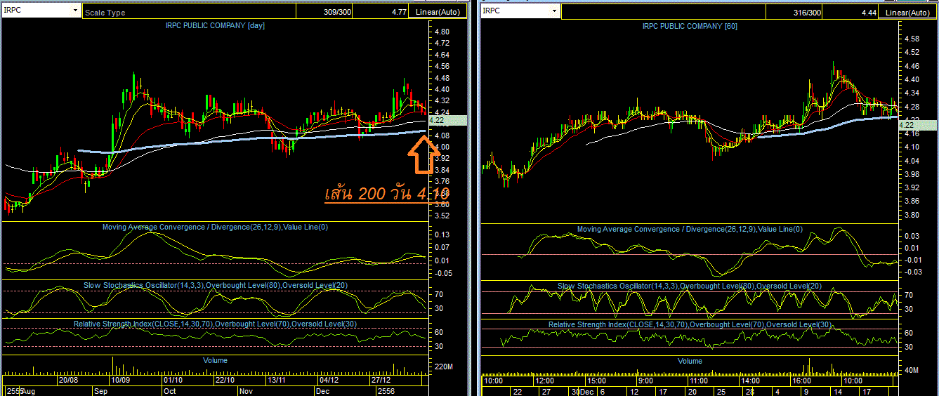Click the 30Dec date label on the 60-minute timeline

[583, 391]
